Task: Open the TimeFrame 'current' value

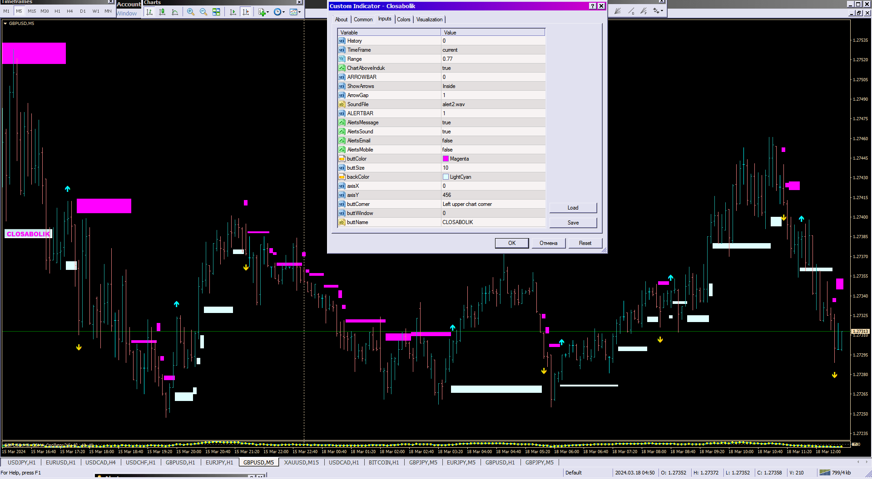Action: point(493,50)
